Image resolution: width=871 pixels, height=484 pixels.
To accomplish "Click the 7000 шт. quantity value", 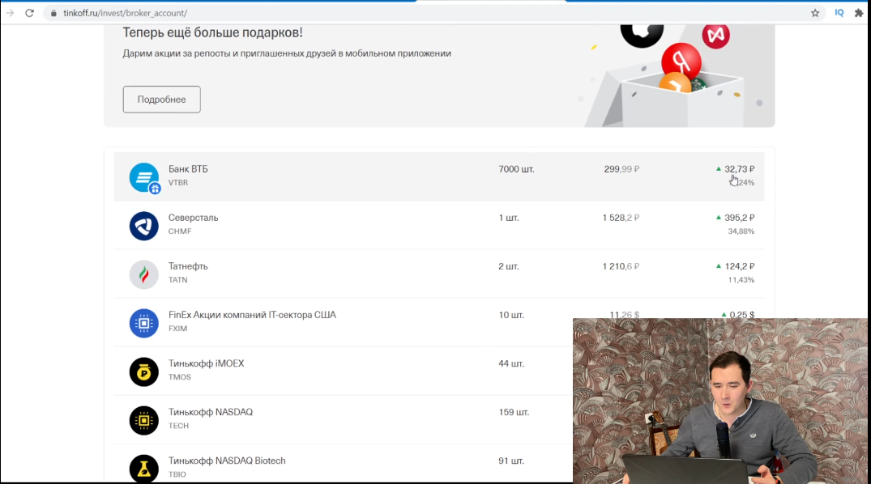I will (x=516, y=168).
